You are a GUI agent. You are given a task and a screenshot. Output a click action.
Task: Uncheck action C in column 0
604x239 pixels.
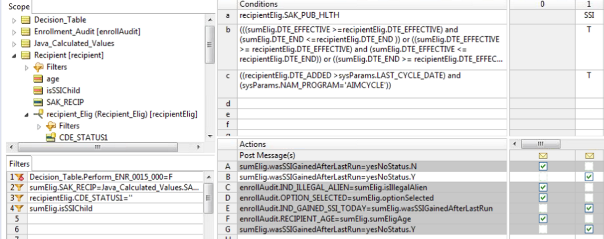[543, 187]
